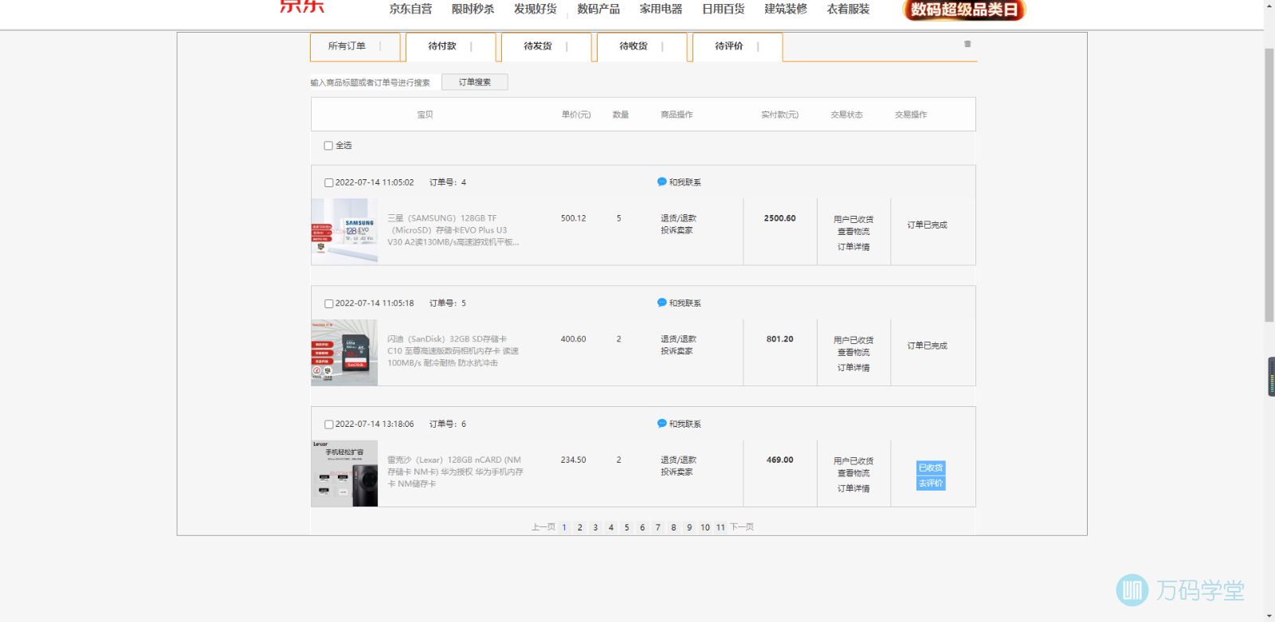The image size is (1275, 622).
Task: Open Lexar 128GB nCARD thumbnail
Action: 344,473
